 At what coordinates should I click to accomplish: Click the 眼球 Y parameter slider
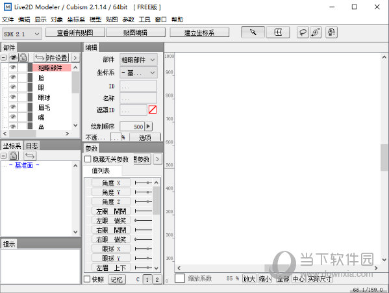pyautogui.click(x=143, y=259)
